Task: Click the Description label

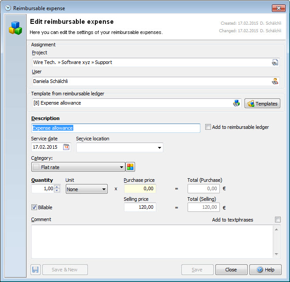Action: click(x=45, y=118)
